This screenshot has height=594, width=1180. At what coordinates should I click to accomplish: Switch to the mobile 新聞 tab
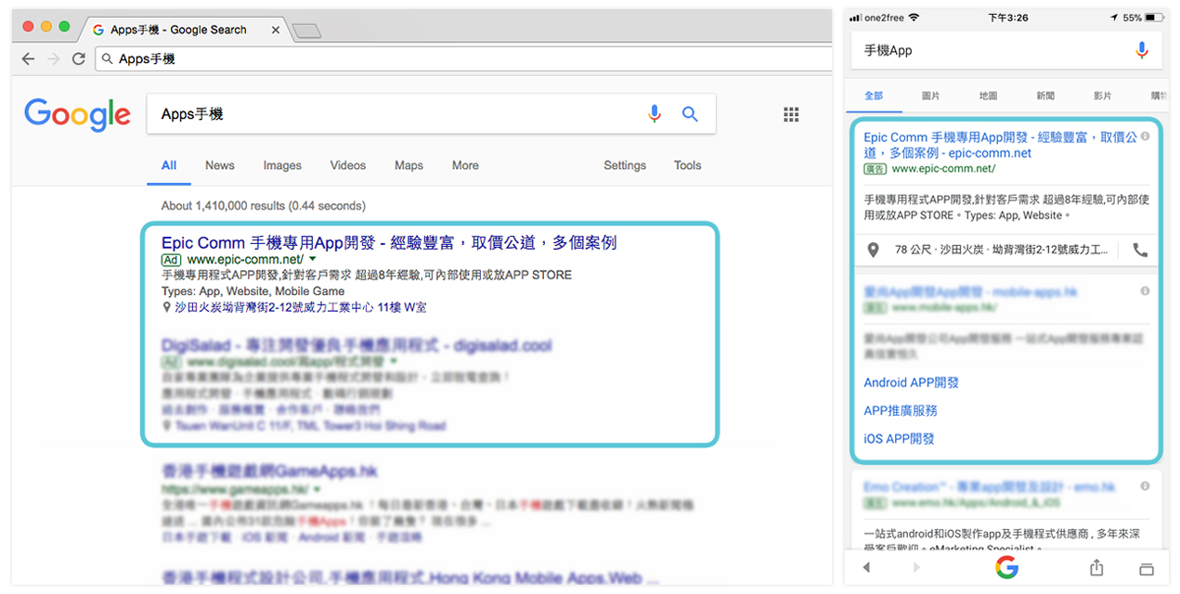click(x=1045, y=96)
